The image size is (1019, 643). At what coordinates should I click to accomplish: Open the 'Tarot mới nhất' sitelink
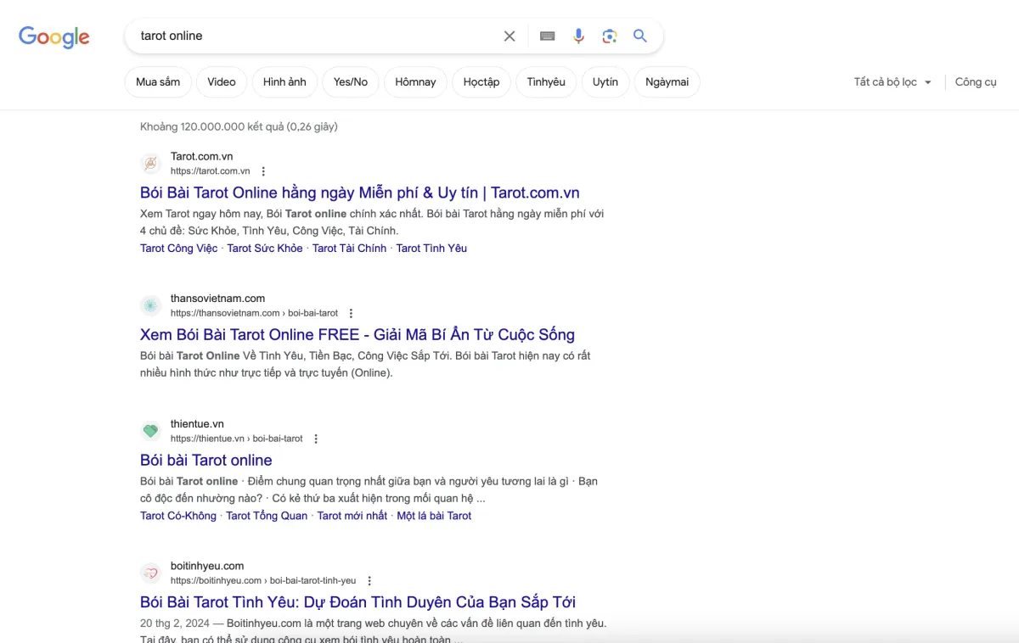tap(352, 516)
